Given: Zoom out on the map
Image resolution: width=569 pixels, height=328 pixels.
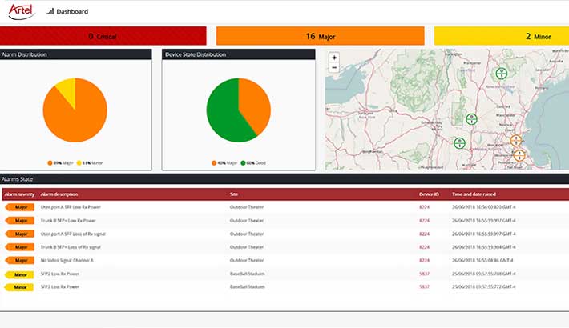Looking at the screenshot, I should 334,68.
